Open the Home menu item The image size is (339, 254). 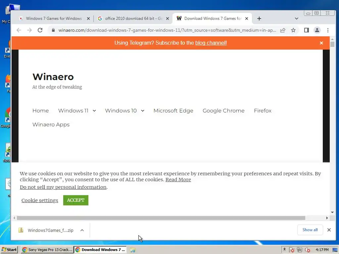(x=41, y=110)
